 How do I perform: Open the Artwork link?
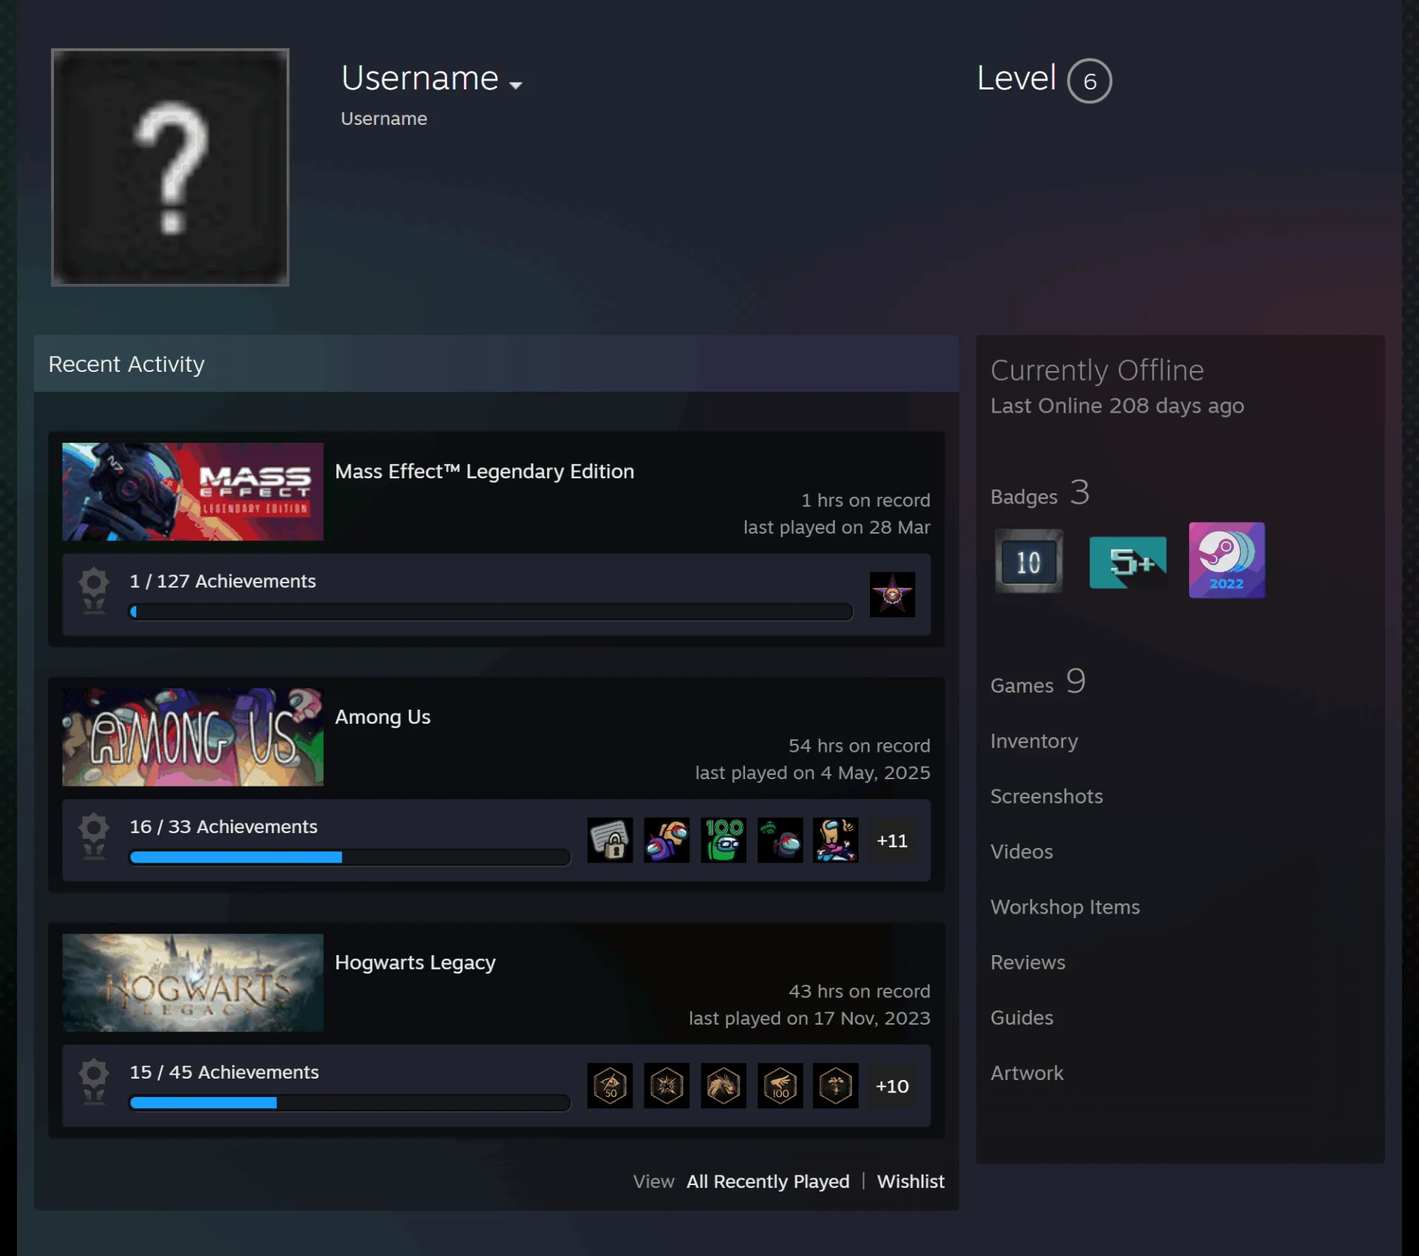[1027, 1073]
